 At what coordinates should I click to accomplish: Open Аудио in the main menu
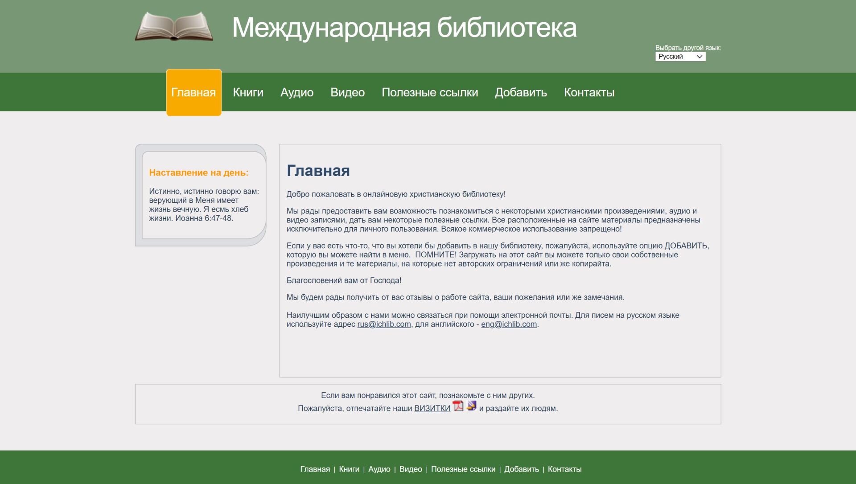coord(297,92)
